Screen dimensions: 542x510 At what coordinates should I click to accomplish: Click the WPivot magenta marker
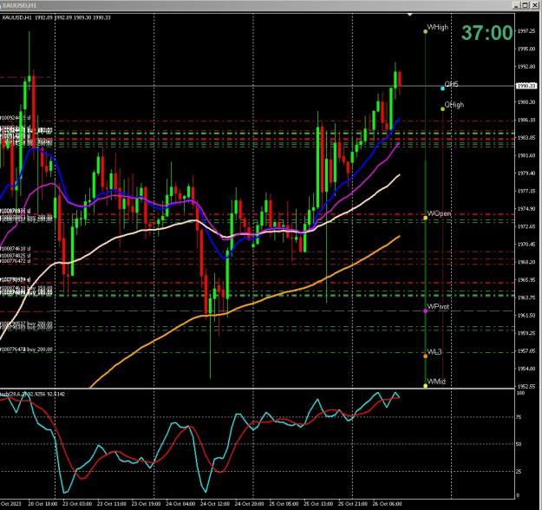tap(426, 311)
